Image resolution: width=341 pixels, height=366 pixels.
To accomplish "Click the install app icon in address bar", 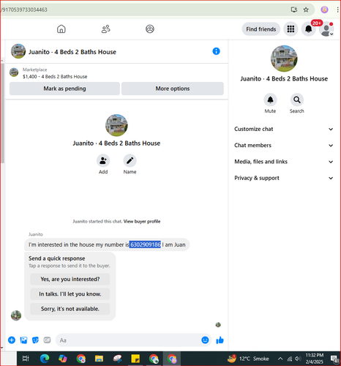I will pos(294,10).
